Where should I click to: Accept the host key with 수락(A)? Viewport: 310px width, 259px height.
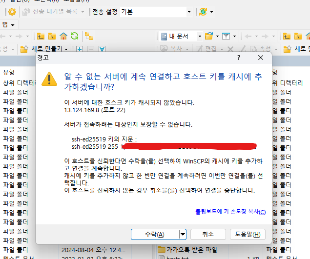155,234
